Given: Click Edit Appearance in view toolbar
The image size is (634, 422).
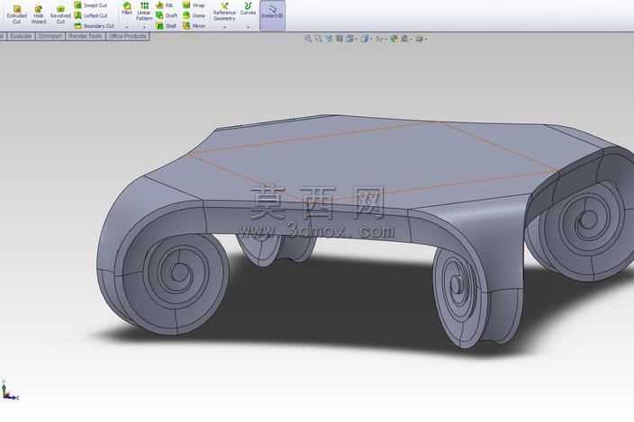Looking at the screenshot, I should [394, 39].
